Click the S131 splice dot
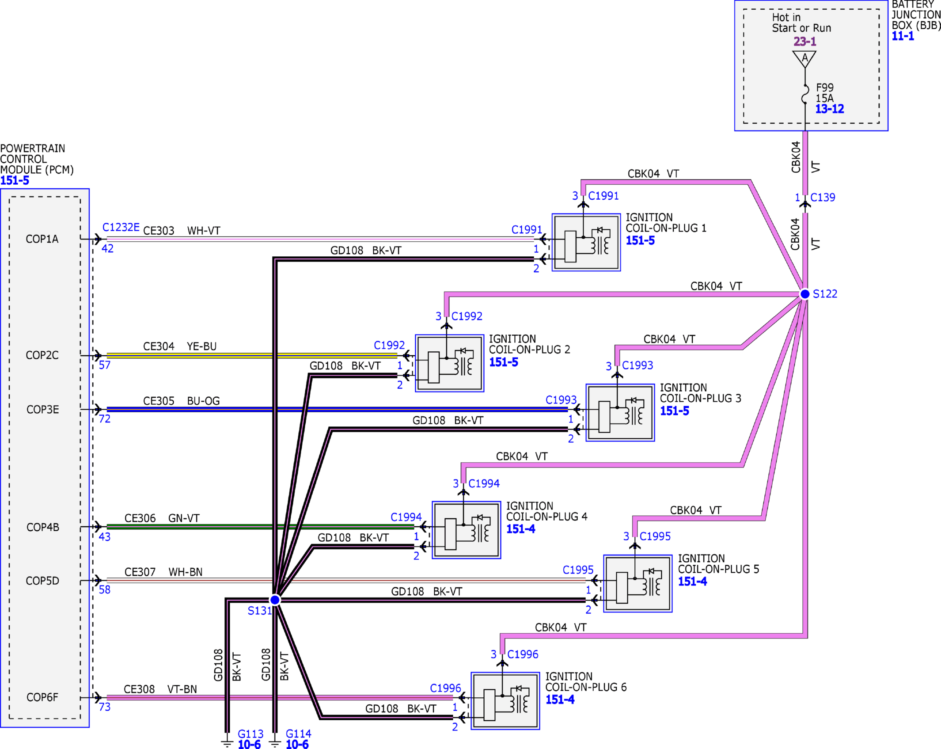This screenshot has width=941, height=749. pos(275,600)
